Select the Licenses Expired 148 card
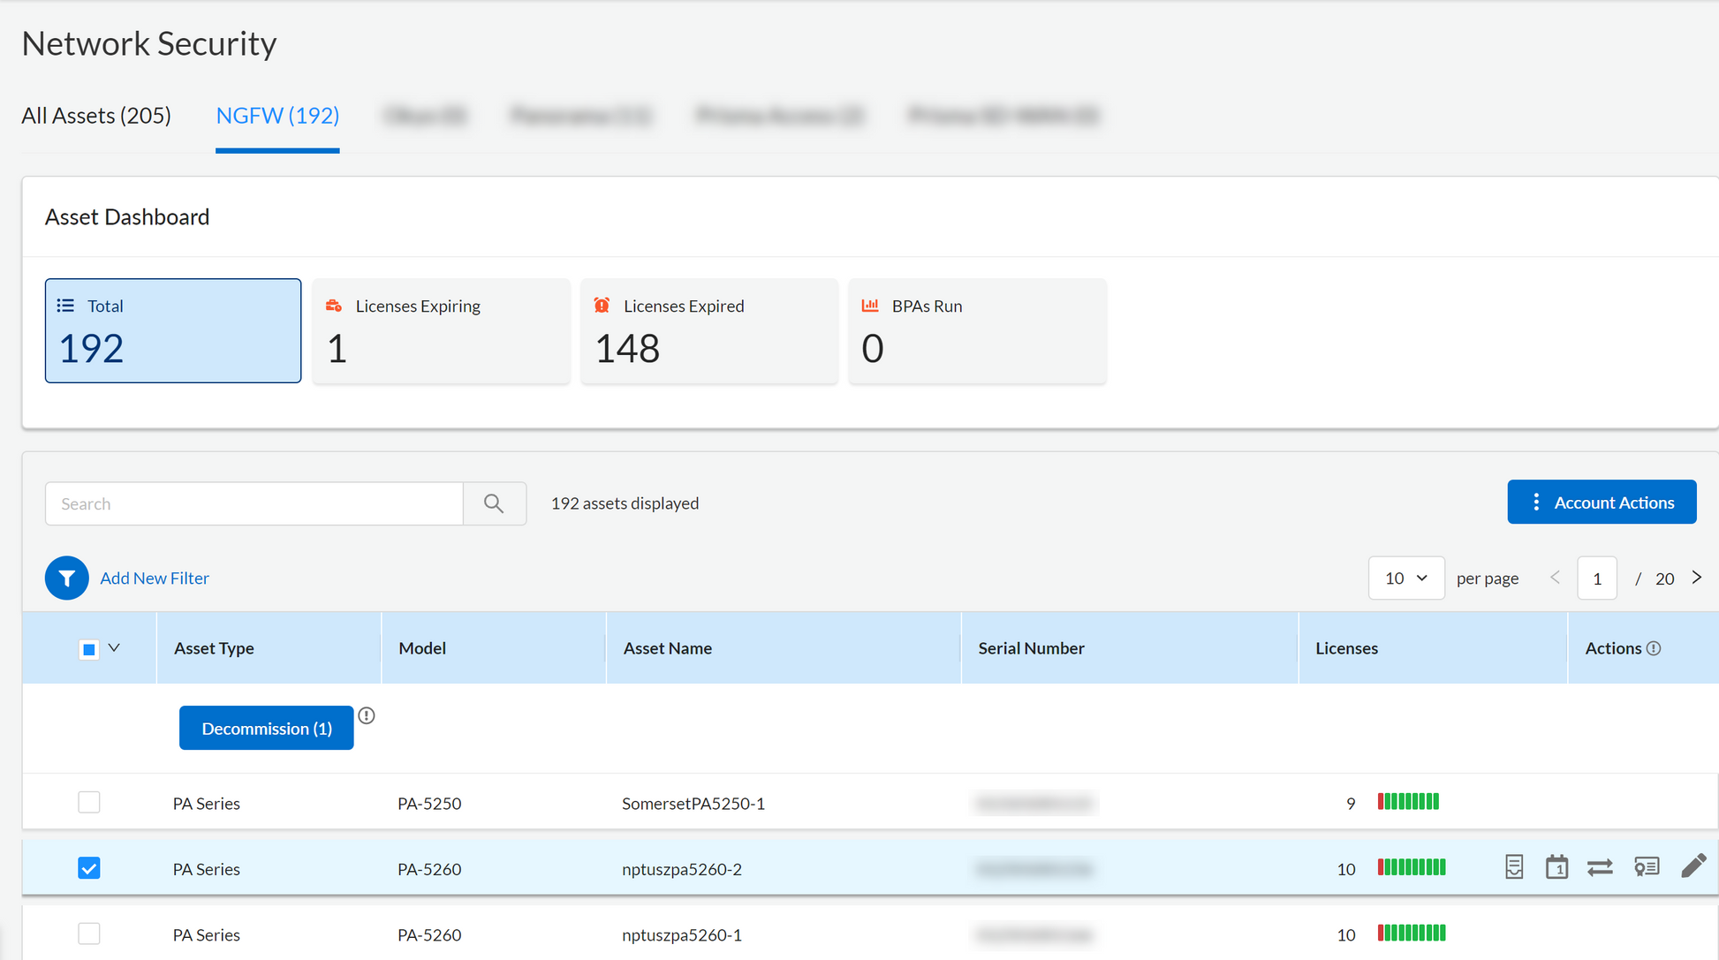Image resolution: width=1719 pixels, height=960 pixels. [708, 330]
